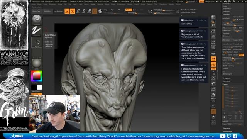Click the LightBox button

tap(47, 11)
